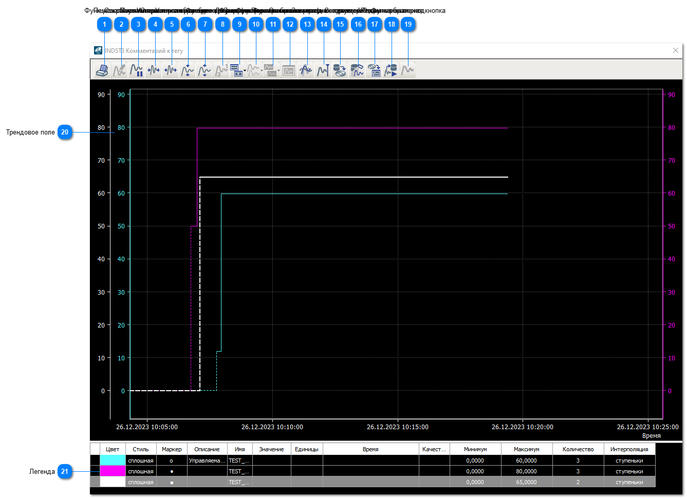Click the Цвет column header
Image resolution: width=687 pixels, height=499 pixels.
click(113, 449)
